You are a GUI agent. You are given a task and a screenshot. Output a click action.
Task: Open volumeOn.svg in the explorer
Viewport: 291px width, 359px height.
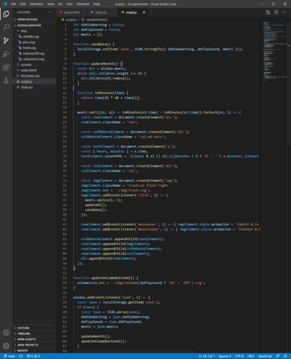click(33, 59)
